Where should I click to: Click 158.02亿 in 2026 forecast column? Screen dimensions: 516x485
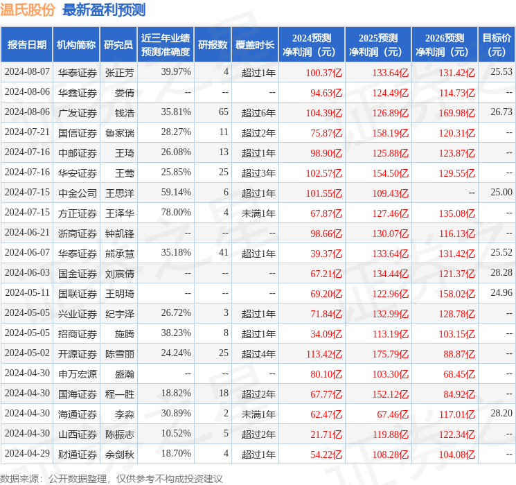pyautogui.click(x=457, y=294)
